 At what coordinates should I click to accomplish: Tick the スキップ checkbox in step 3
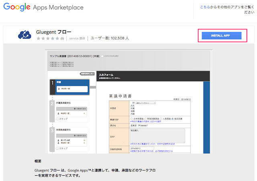click(x=57, y=149)
